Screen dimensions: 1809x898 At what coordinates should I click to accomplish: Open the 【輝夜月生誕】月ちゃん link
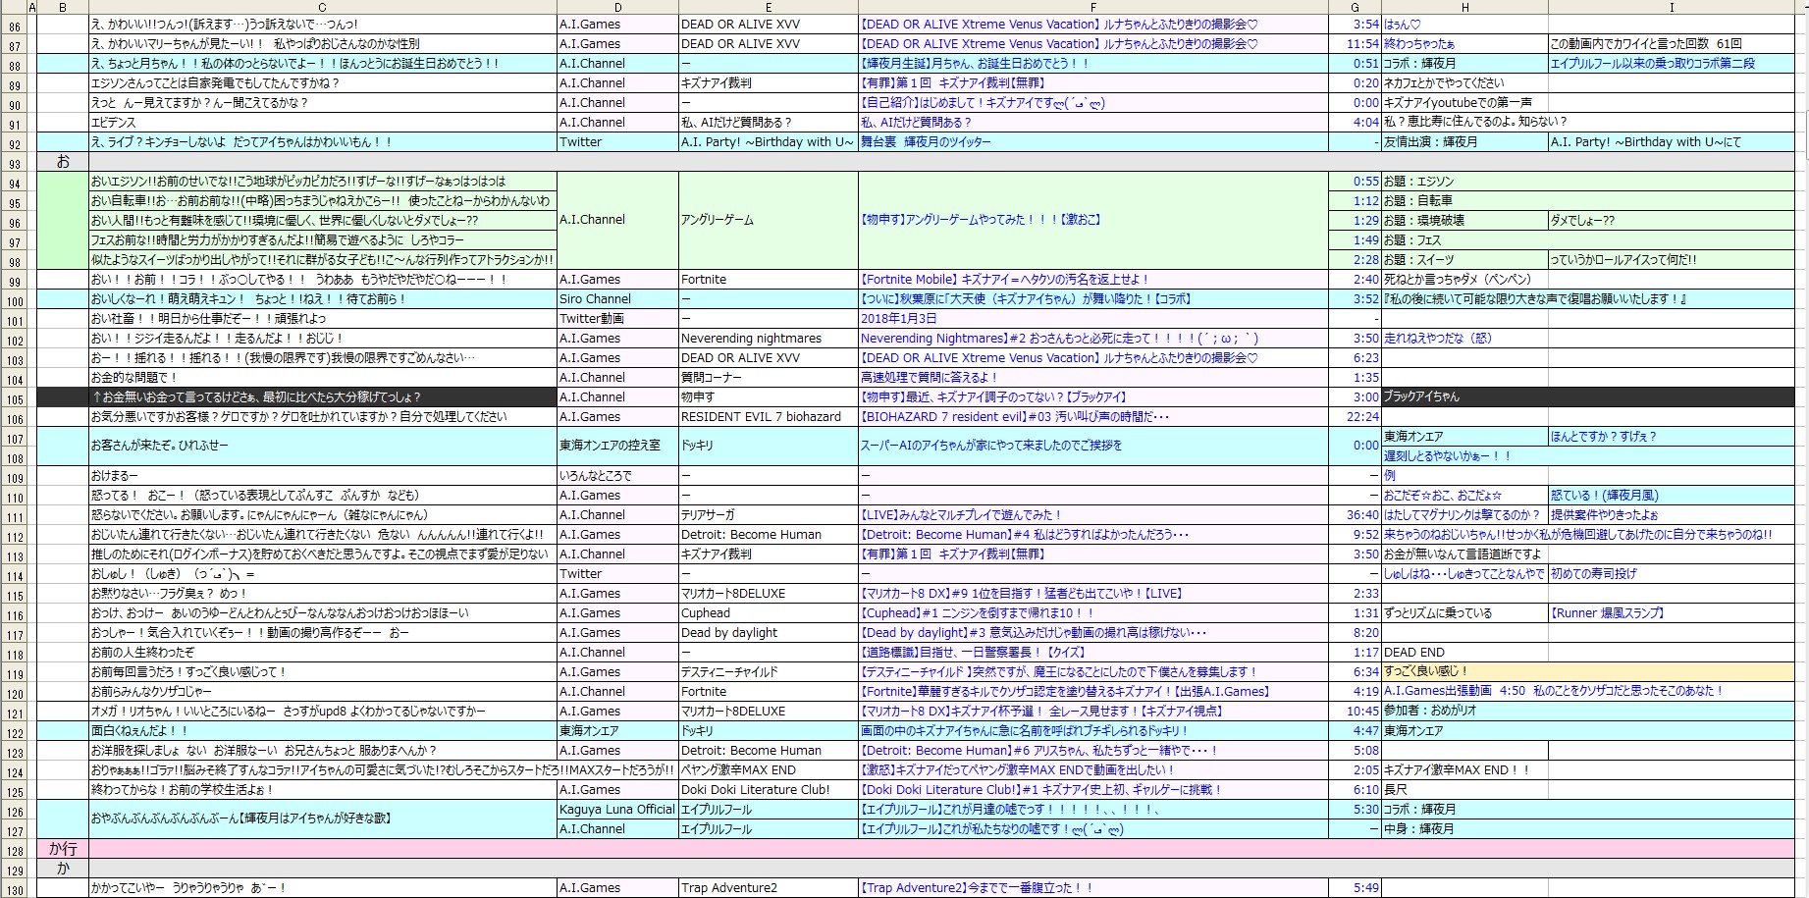click(x=975, y=64)
